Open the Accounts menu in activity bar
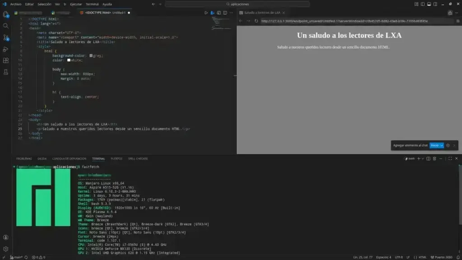Screen dimensions: 462x260 [x=5, y=237]
